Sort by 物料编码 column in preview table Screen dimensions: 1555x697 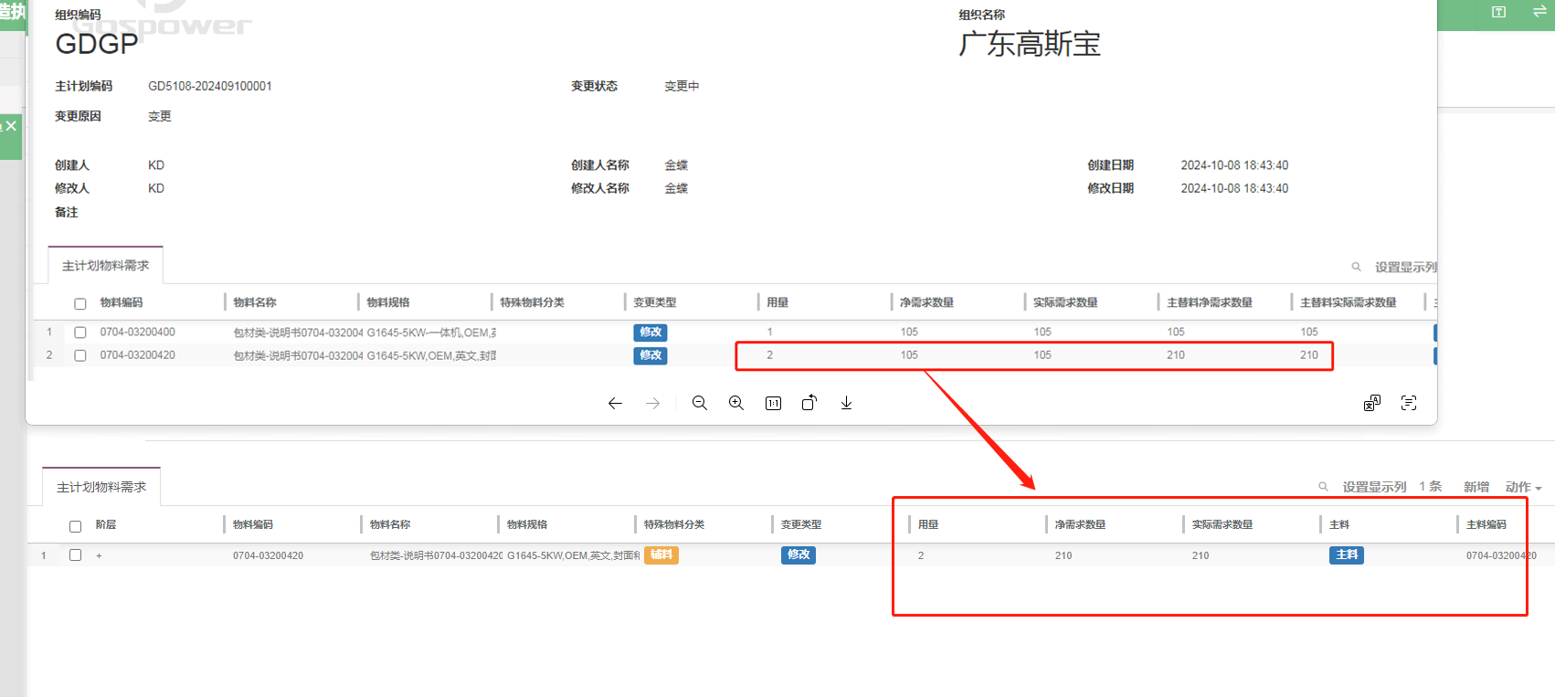point(122,302)
